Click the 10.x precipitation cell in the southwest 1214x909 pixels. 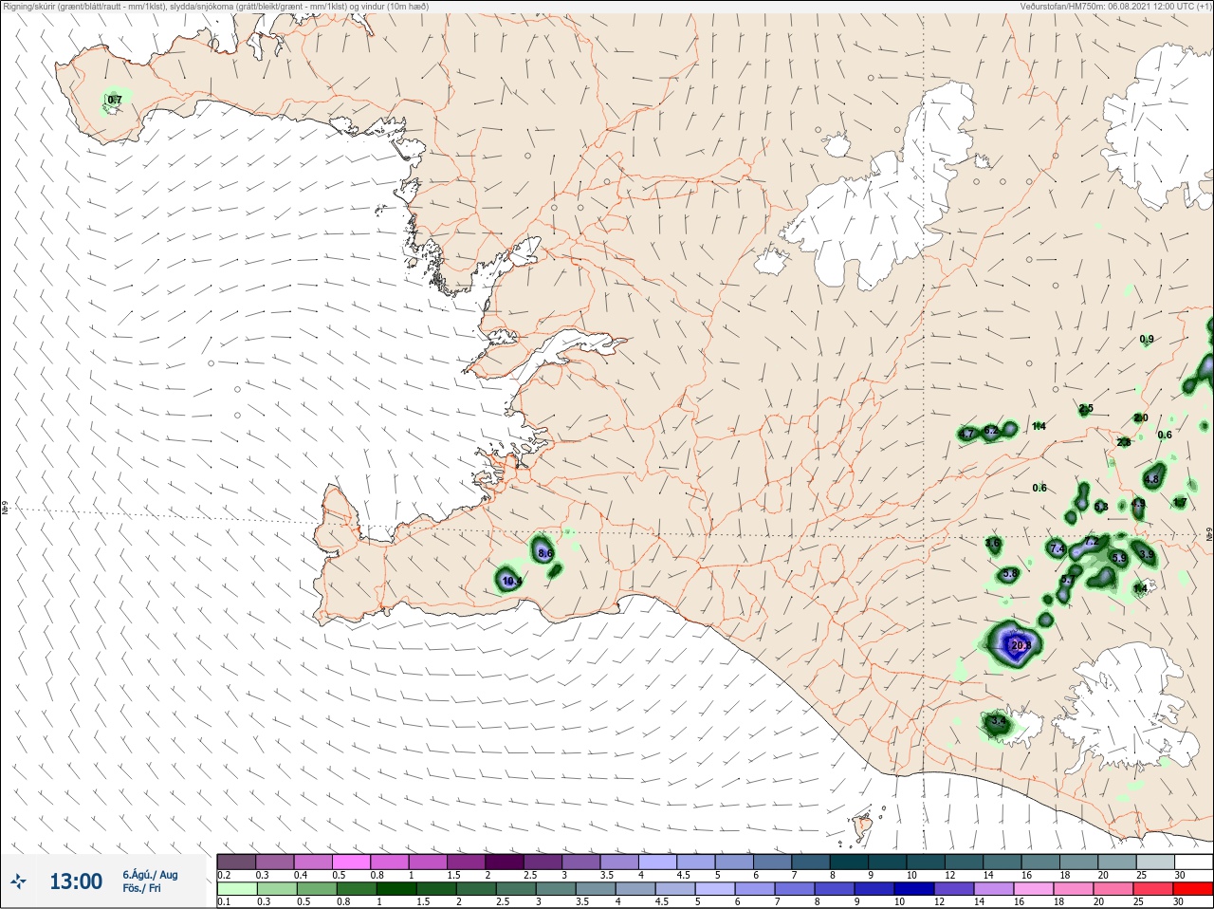pyautogui.click(x=512, y=581)
